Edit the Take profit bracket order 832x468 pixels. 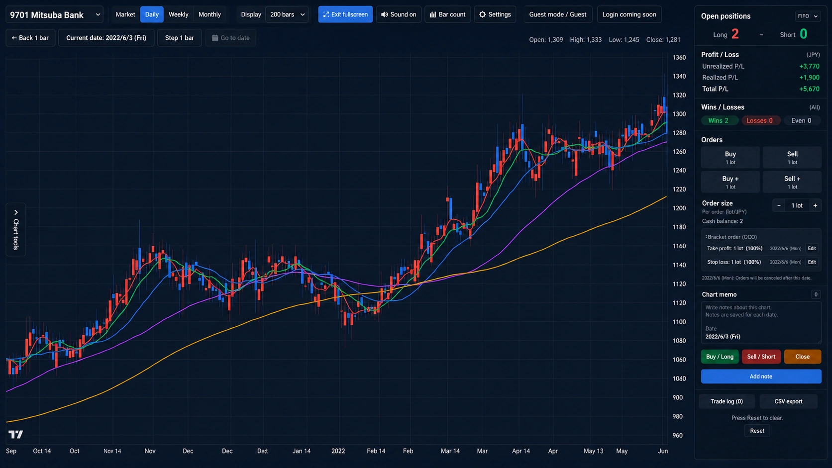812,248
